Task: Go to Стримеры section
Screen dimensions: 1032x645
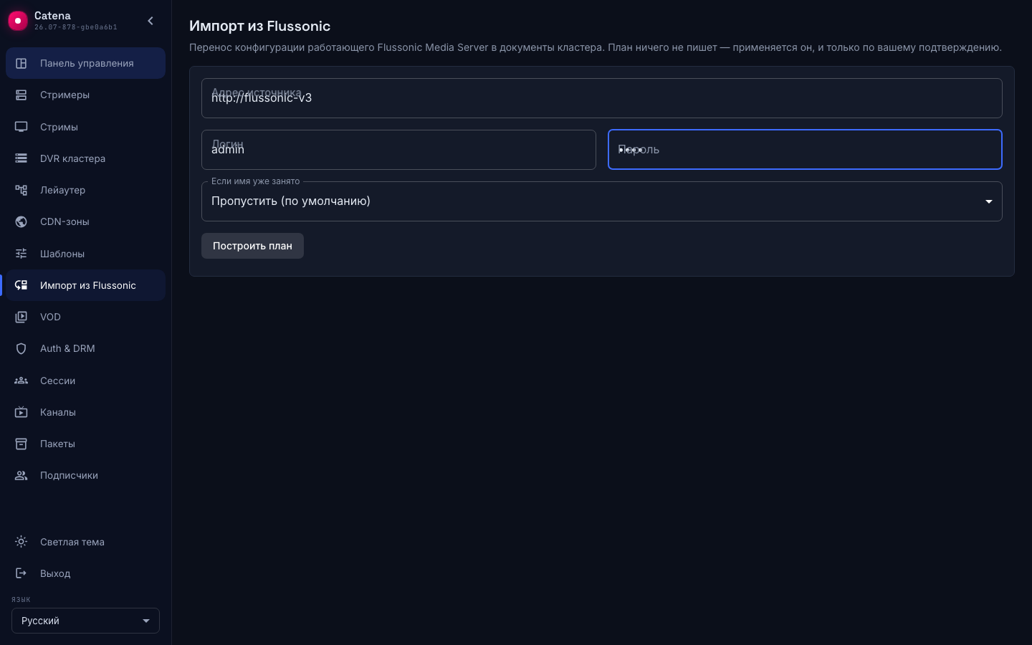Action: point(86,95)
